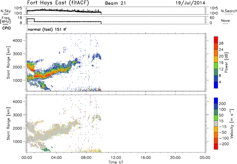
Task: Click 'Slant Range [km]' label of power panel
Action: pos(8,62)
